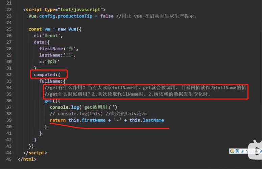Click the return keyword on line 39
Viewport: 262px width, 169px height.
[x=58, y=120]
